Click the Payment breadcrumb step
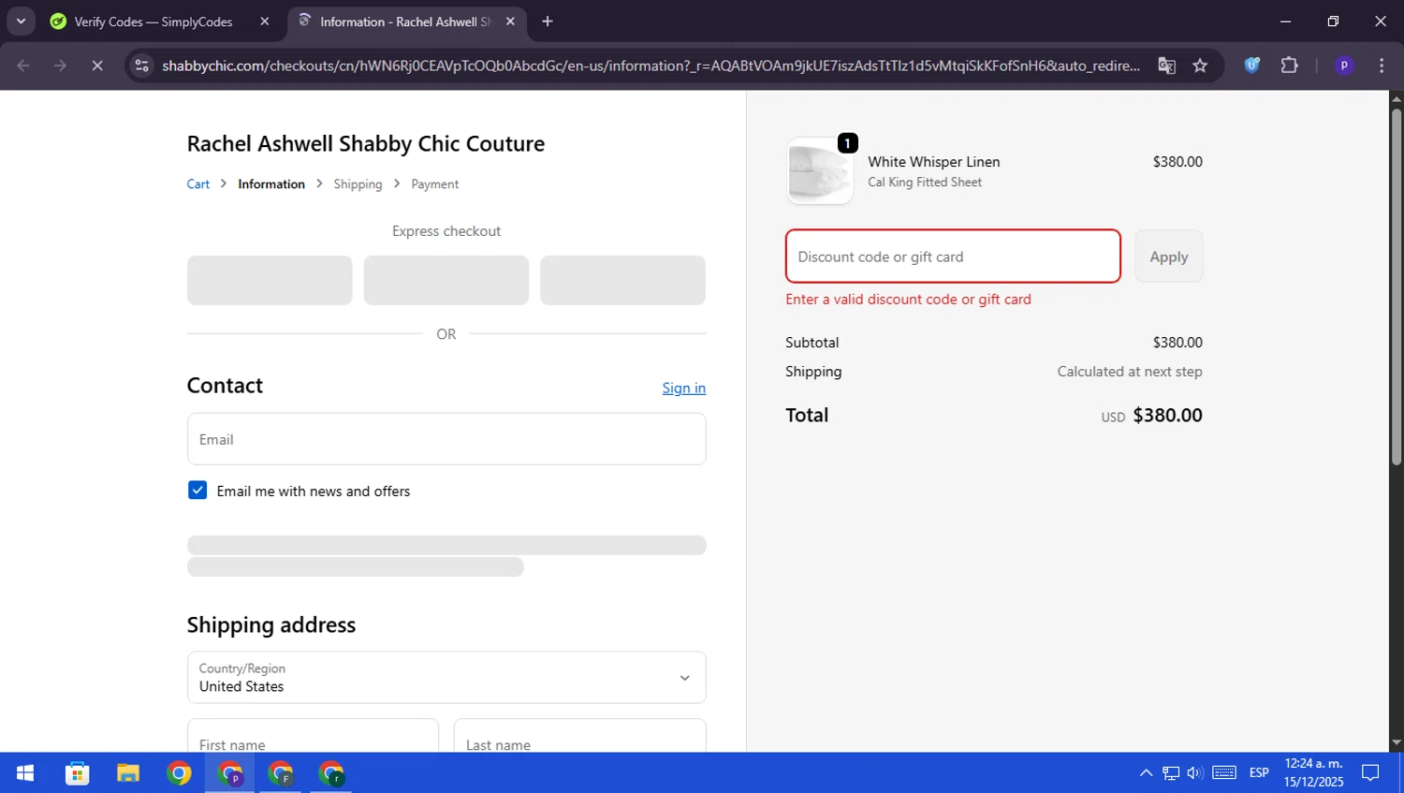 coord(435,184)
